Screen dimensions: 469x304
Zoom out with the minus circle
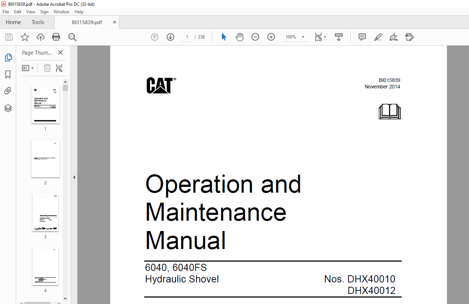255,37
